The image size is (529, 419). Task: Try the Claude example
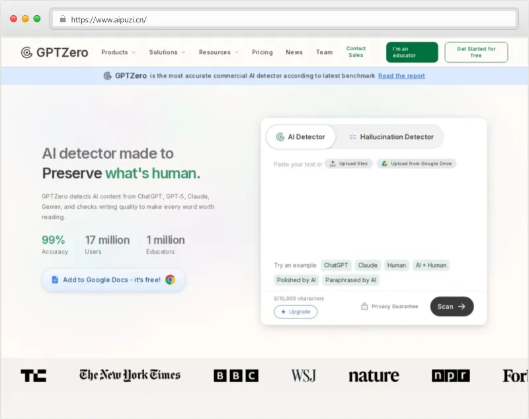[368, 265]
